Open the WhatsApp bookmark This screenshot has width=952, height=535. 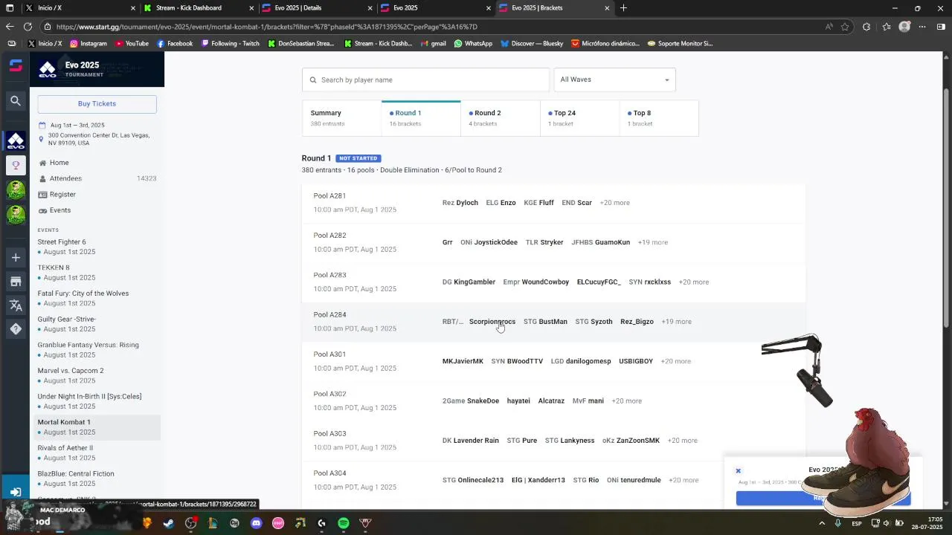click(x=473, y=44)
